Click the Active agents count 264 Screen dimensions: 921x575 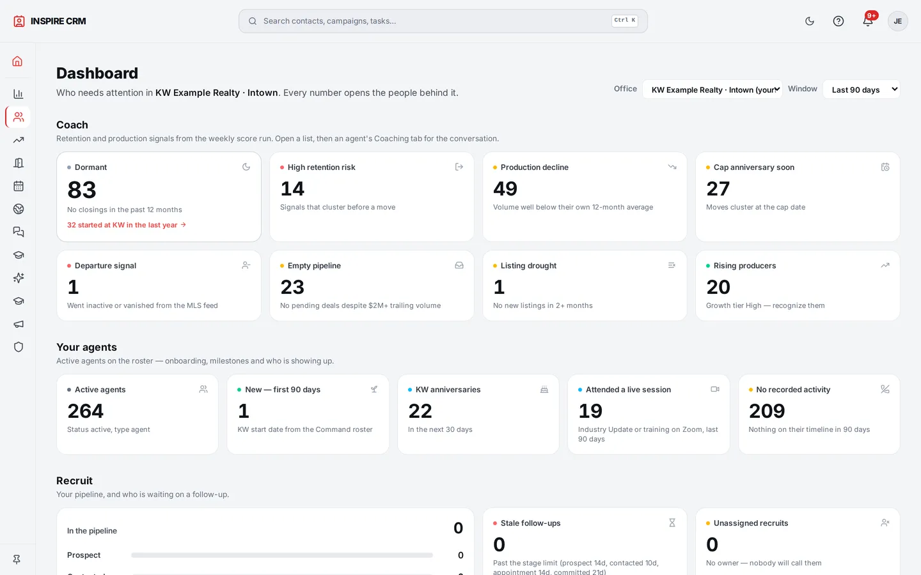(86, 411)
